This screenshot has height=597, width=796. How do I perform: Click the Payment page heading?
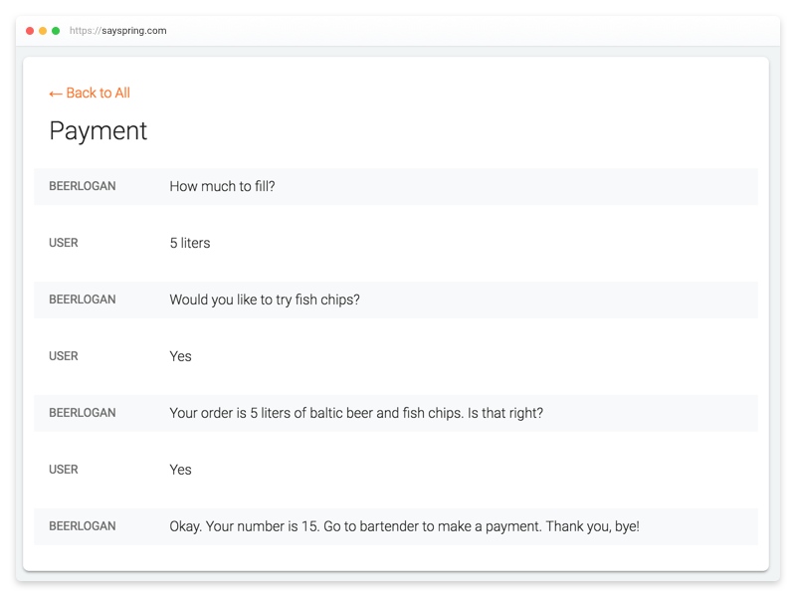click(x=99, y=131)
